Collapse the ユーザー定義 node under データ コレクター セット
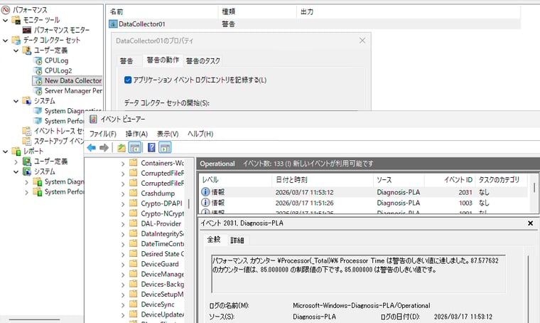This screenshot has width=540, height=323. [16, 51]
